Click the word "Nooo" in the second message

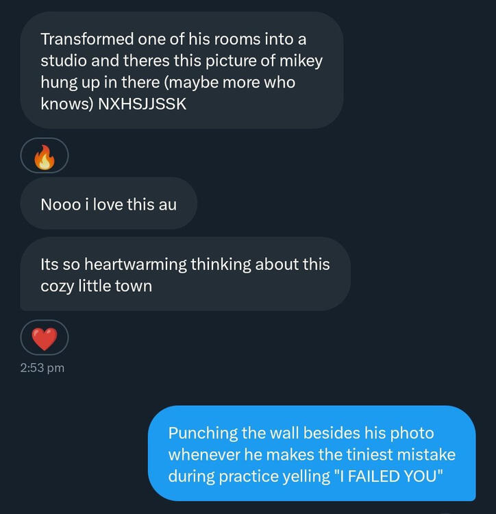[57, 204]
